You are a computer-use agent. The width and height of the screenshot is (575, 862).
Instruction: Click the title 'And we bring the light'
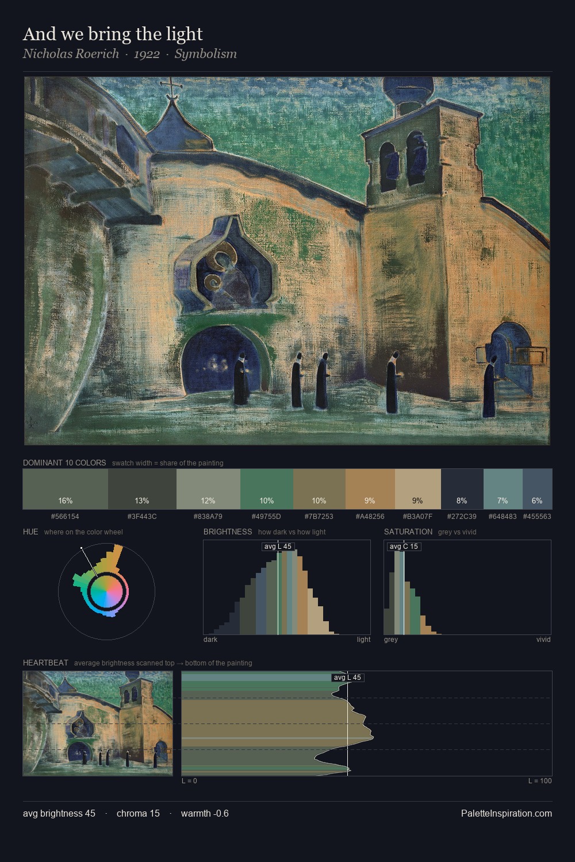tap(113, 34)
